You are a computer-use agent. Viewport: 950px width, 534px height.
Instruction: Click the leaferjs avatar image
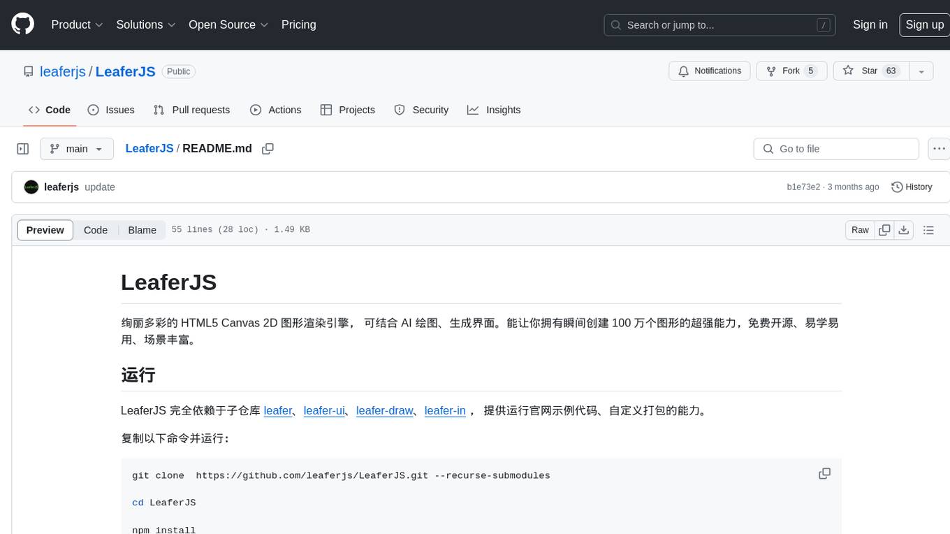(x=31, y=187)
